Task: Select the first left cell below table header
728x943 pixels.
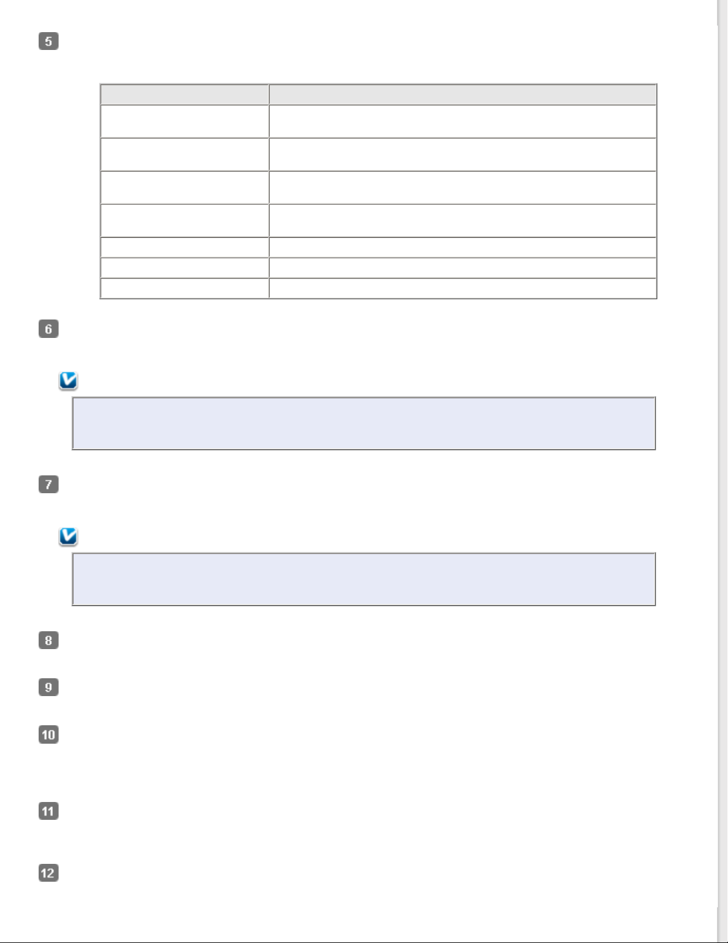Action: click(184, 121)
